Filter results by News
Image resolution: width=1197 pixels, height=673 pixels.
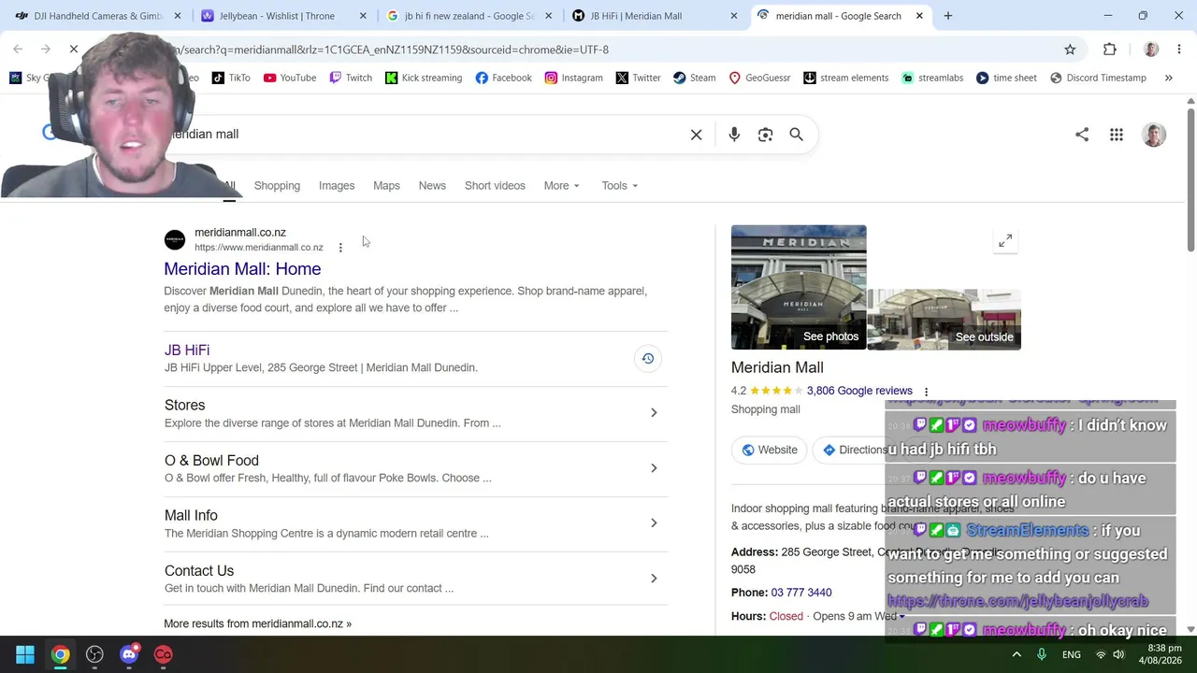click(432, 186)
